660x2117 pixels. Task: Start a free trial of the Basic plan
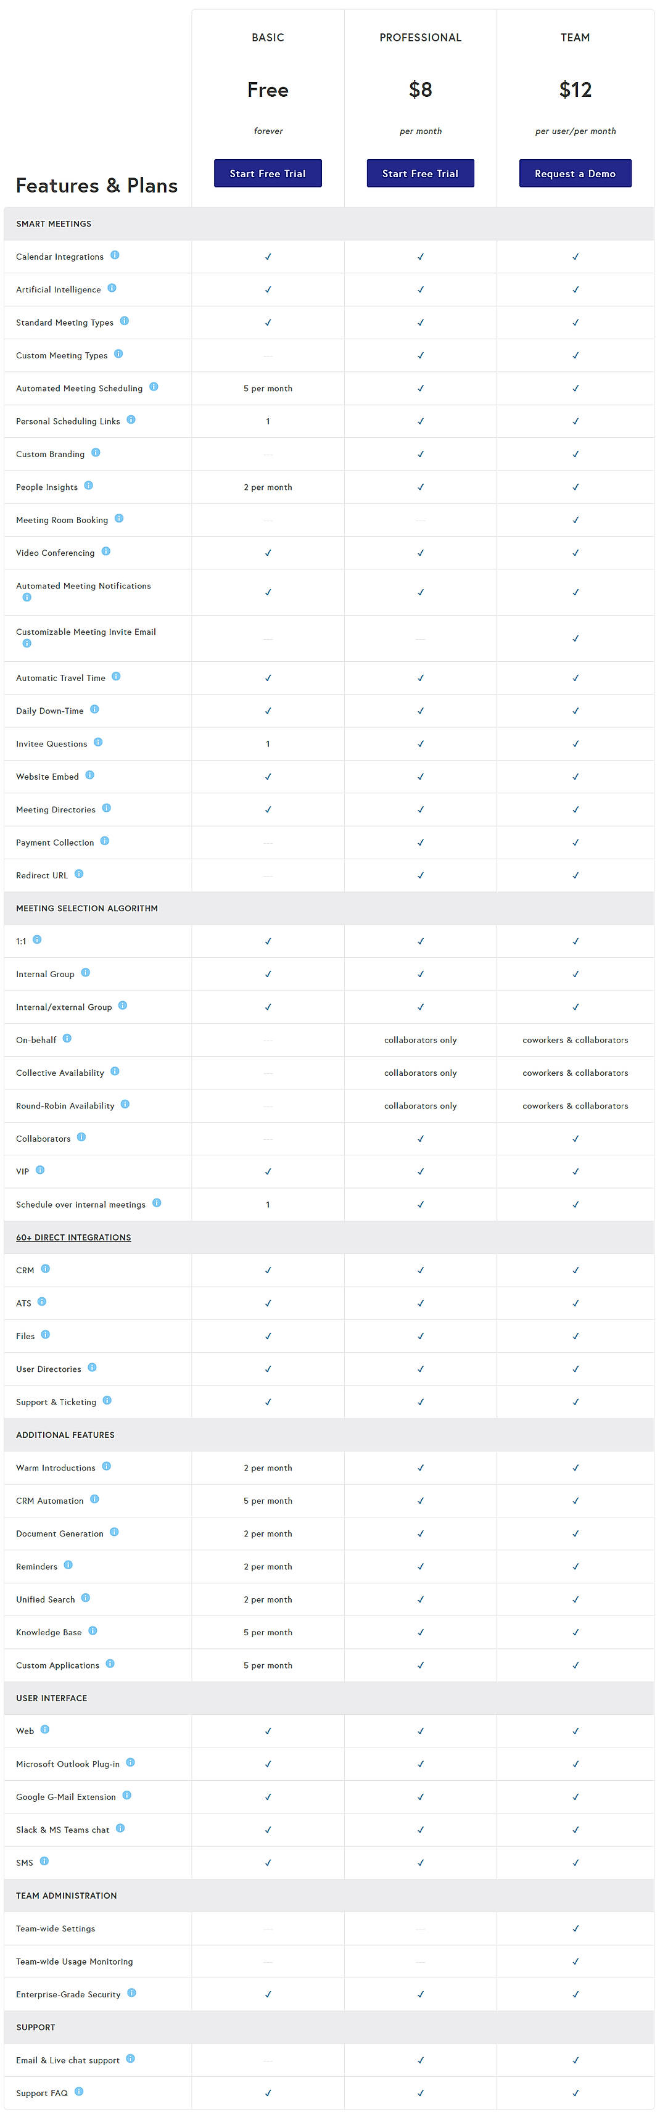[x=267, y=173]
